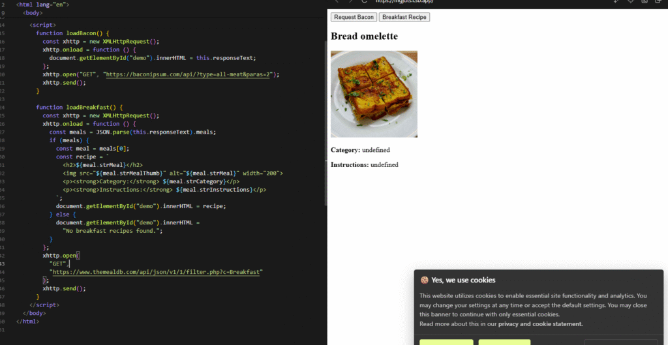Click the browser reload icon
Screen dimensions: 668x345
click(364, 1)
